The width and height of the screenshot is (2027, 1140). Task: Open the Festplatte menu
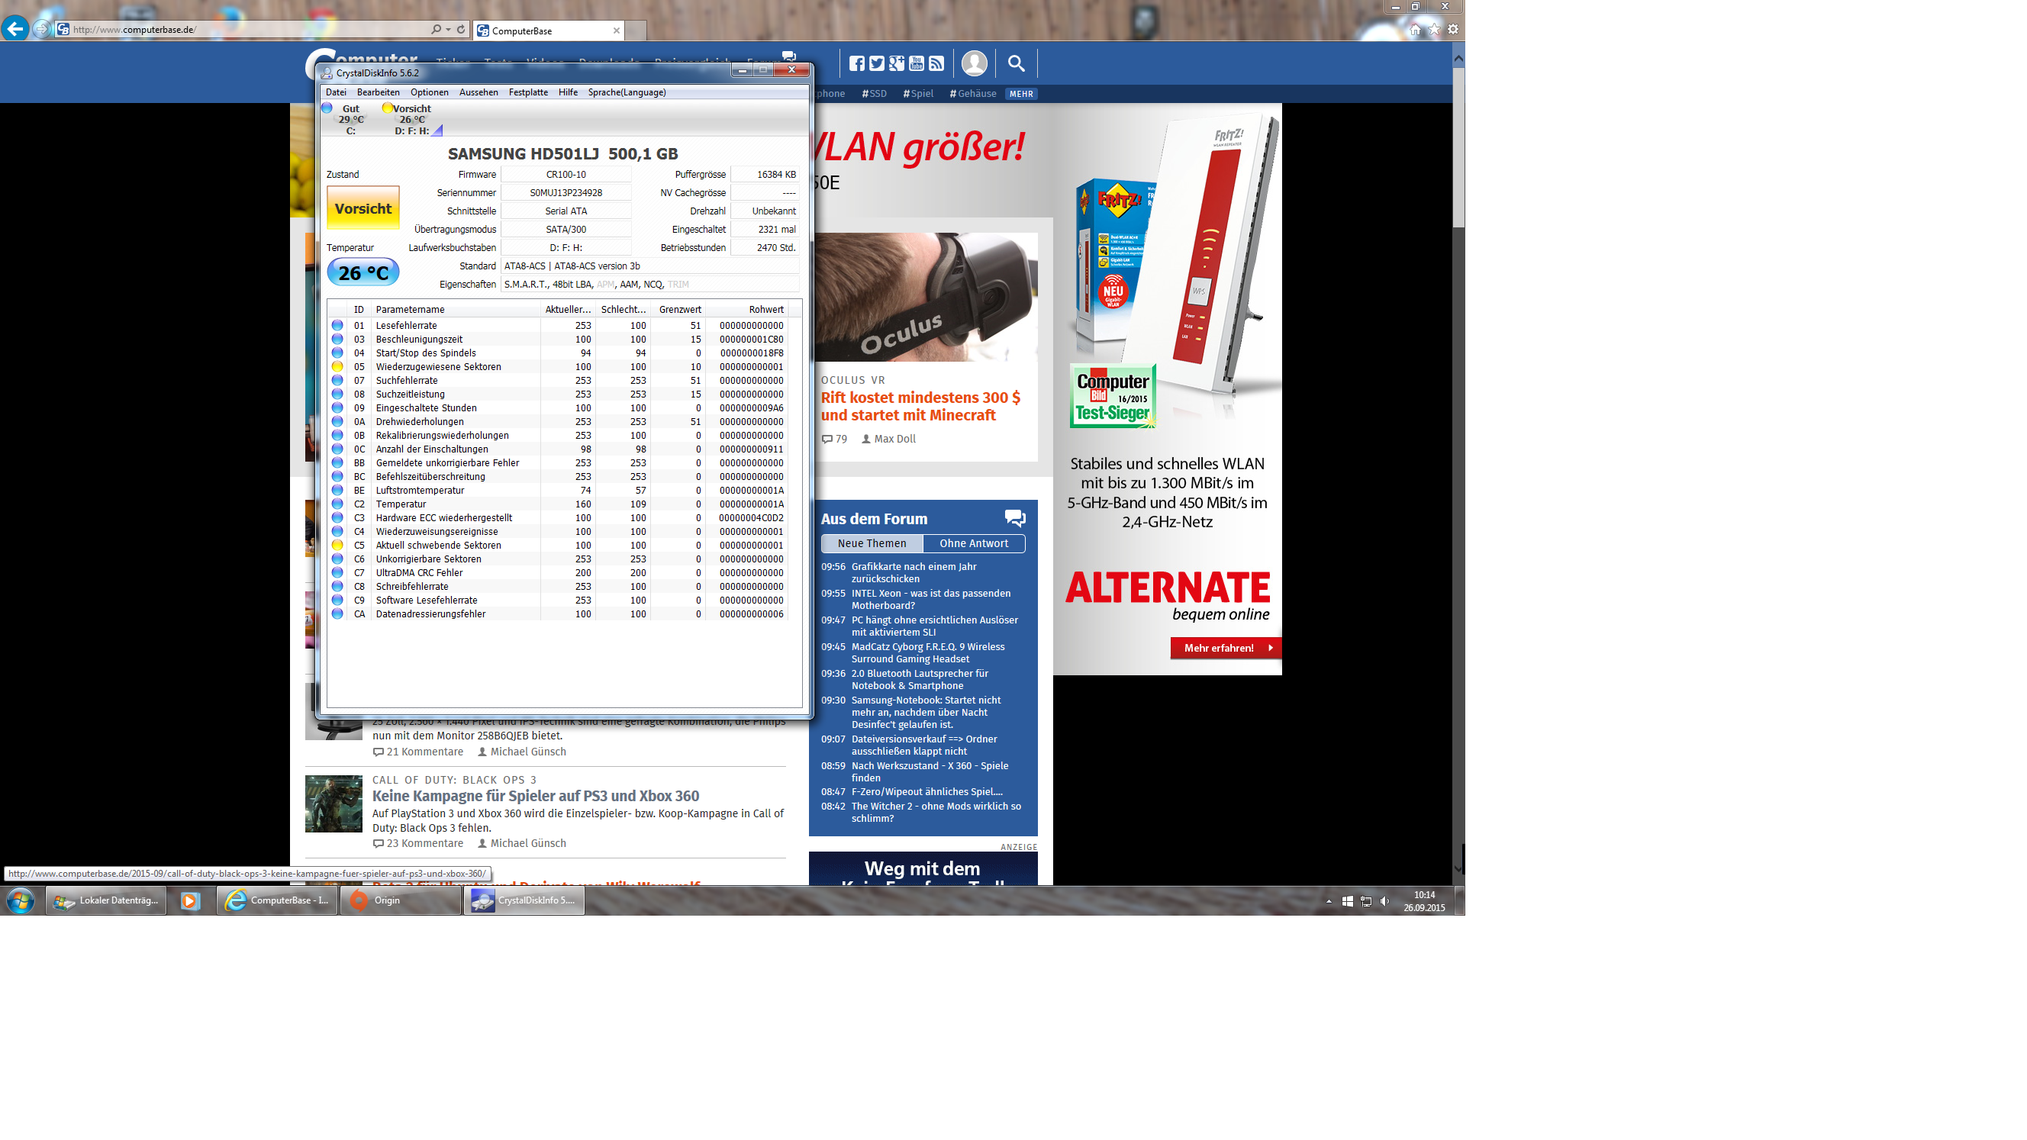[x=528, y=92]
